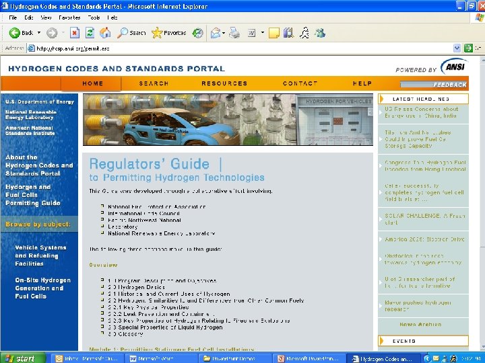Open 2.0 Hydrogen Basics item

pos(136,288)
